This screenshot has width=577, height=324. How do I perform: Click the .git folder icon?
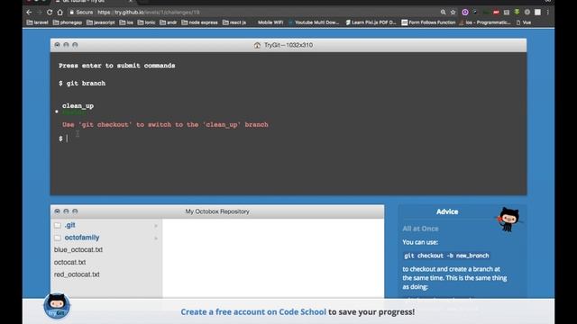coord(58,225)
